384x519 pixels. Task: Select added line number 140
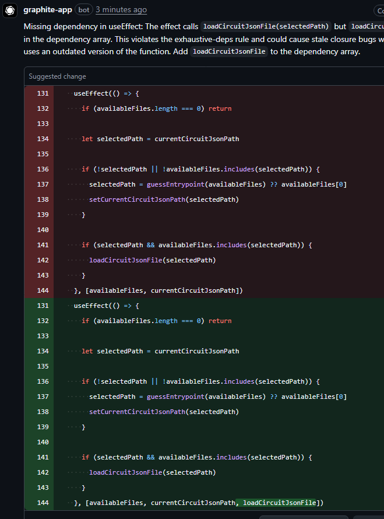(x=43, y=442)
